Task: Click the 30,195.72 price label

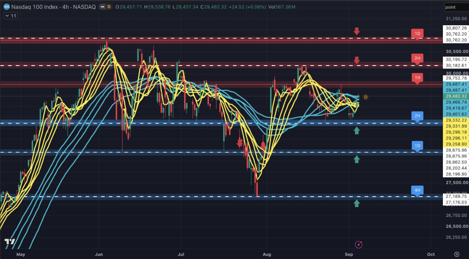Action: 455,60
